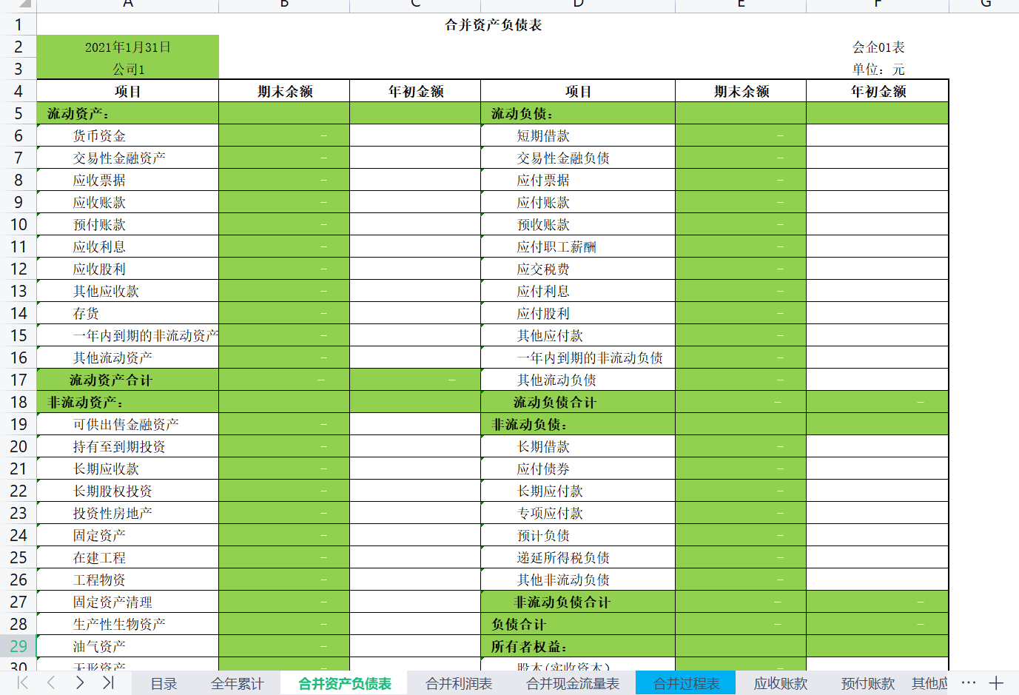Open the 目录 sheet tab
1019x695 pixels.
[163, 683]
